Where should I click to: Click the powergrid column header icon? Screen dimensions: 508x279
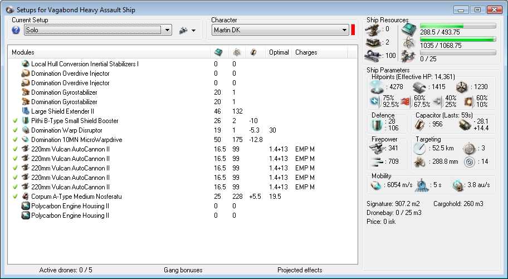pos(237,52)
